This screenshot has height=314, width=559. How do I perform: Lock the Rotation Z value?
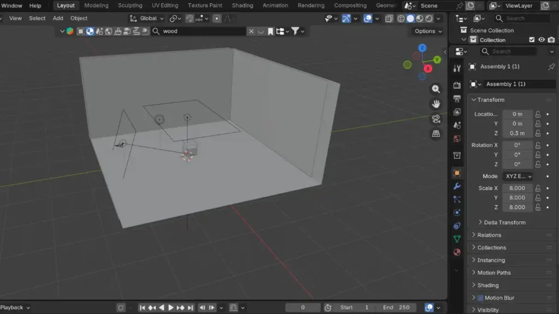click(x=538, y=165)
